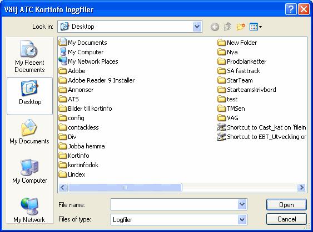Select the Shortcut to Cast_kat item
313x232 pixels.
click(x=262, y=127)
